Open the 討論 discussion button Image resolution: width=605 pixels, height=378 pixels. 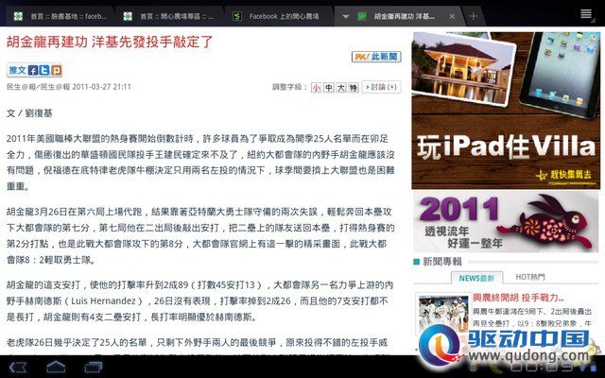381,87
